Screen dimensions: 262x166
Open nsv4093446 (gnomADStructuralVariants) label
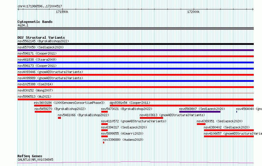50,72
